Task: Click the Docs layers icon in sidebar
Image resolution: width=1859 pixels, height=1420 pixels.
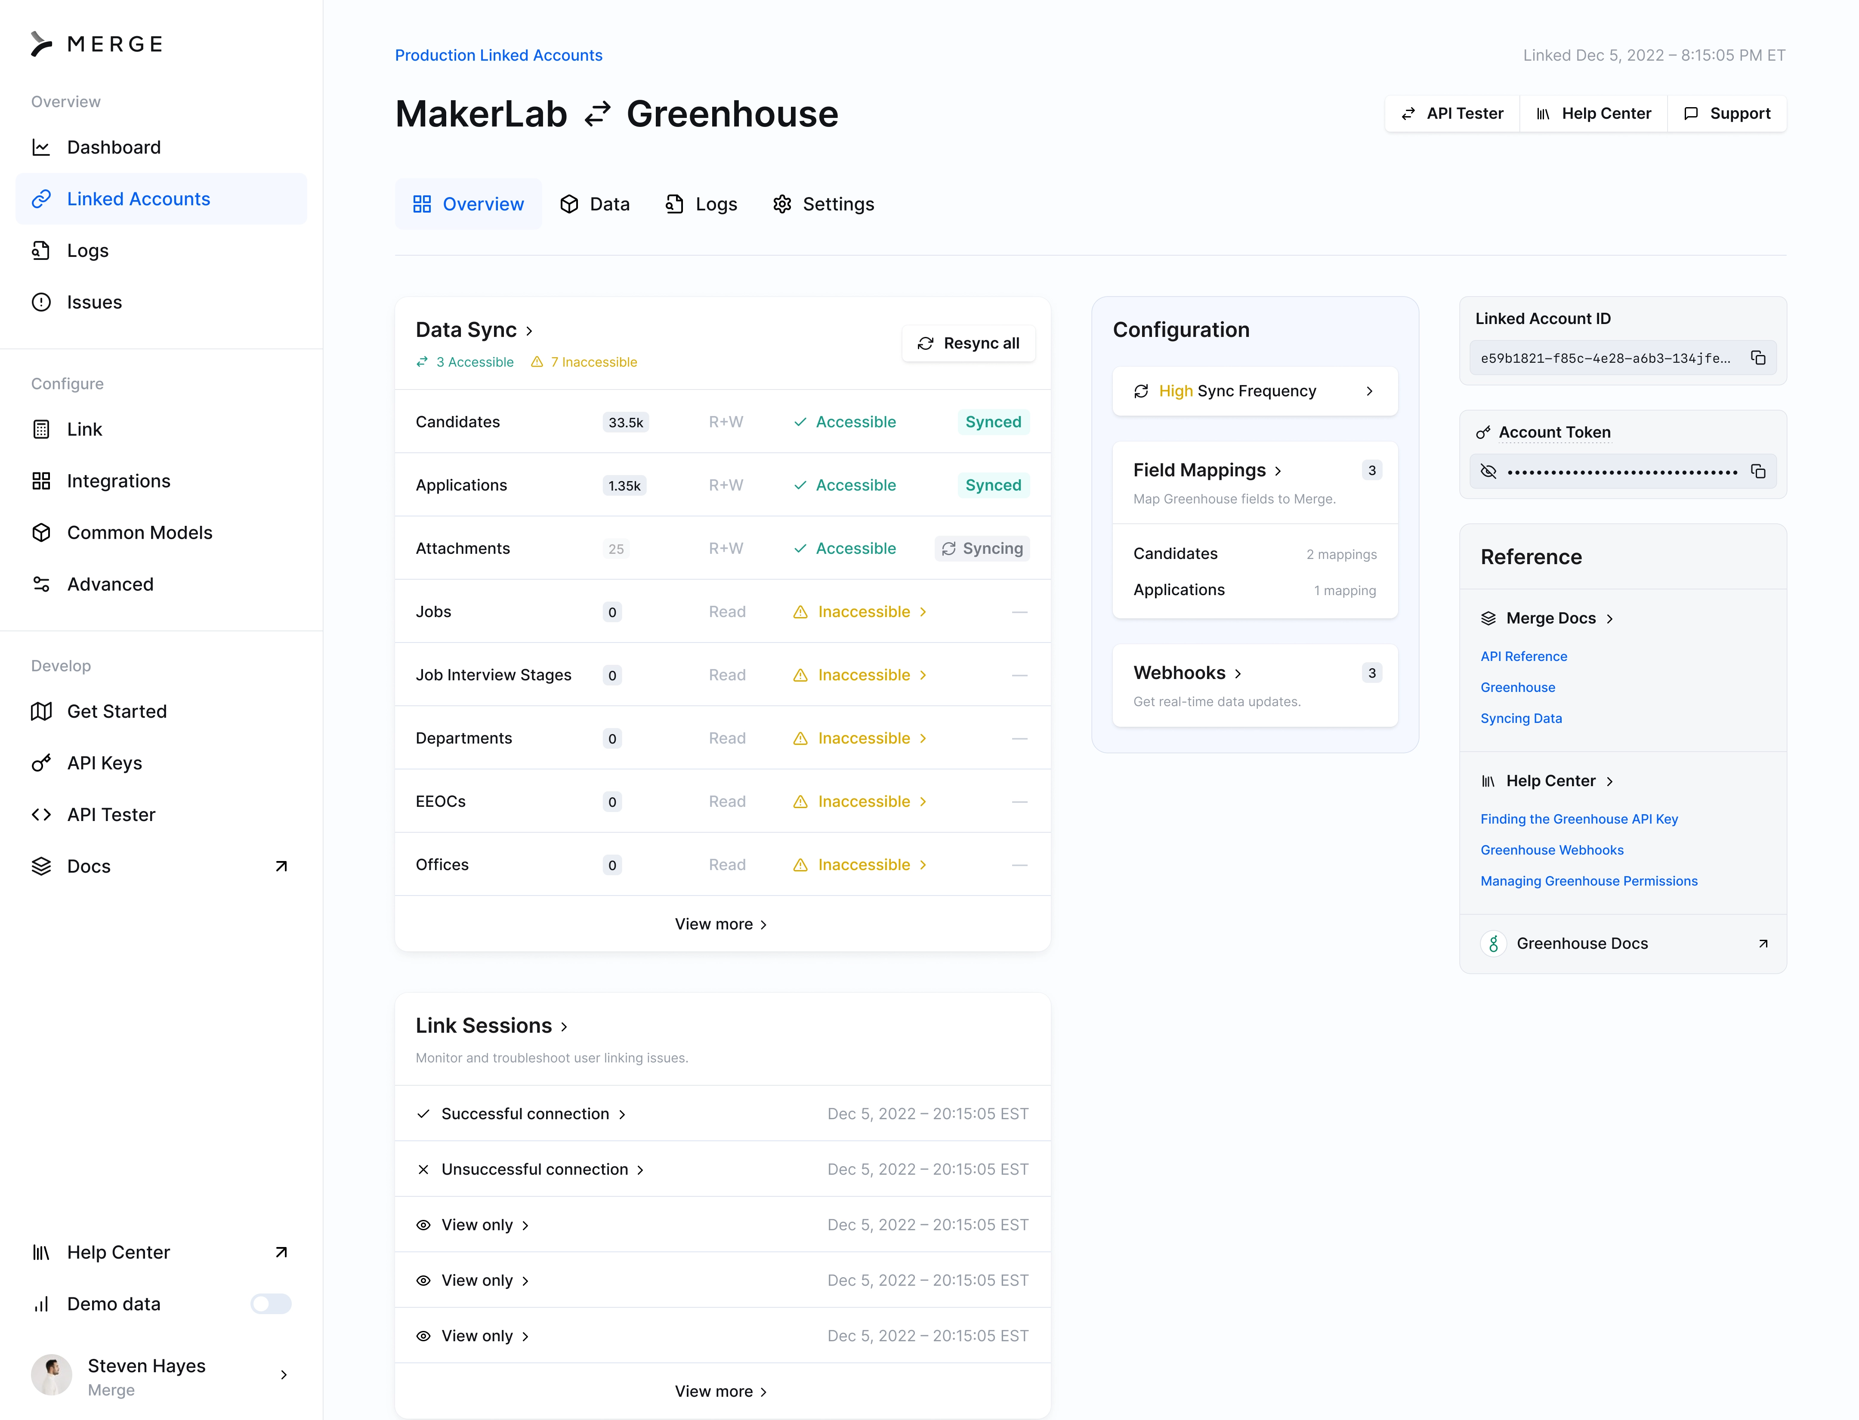Action: coord(40,866)
